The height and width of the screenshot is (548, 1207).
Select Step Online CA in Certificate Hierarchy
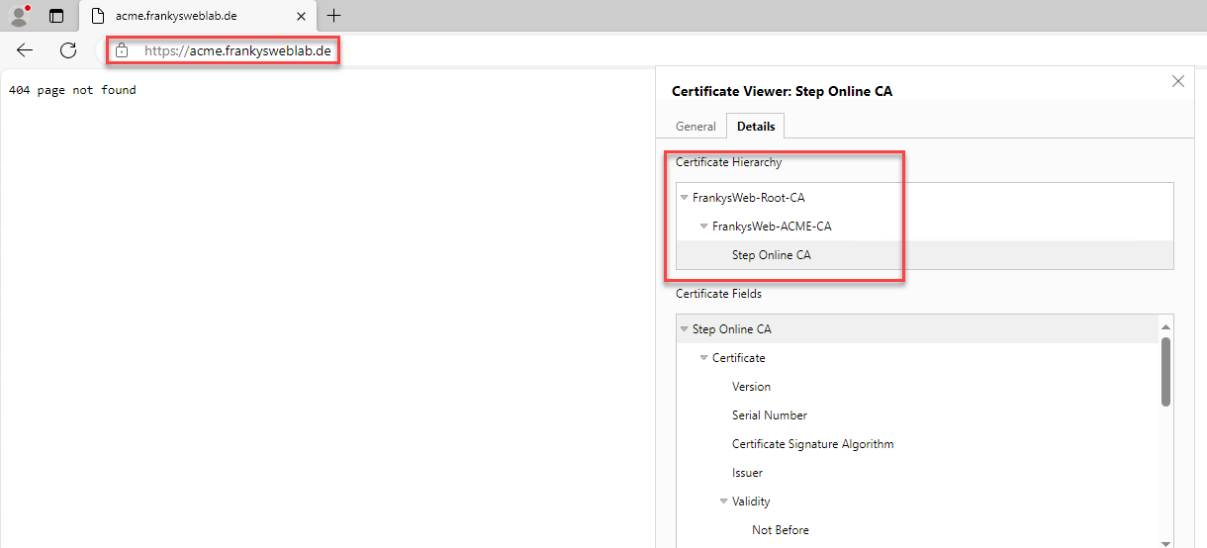point(771,255)
